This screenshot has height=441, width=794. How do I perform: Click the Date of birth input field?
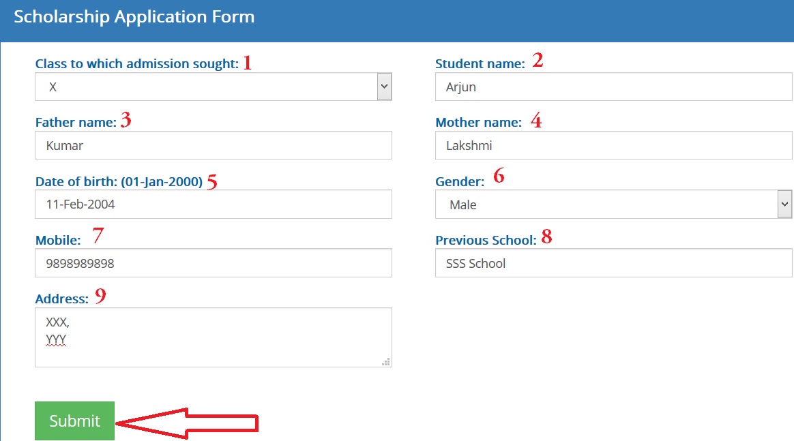[x=213, y=204]
